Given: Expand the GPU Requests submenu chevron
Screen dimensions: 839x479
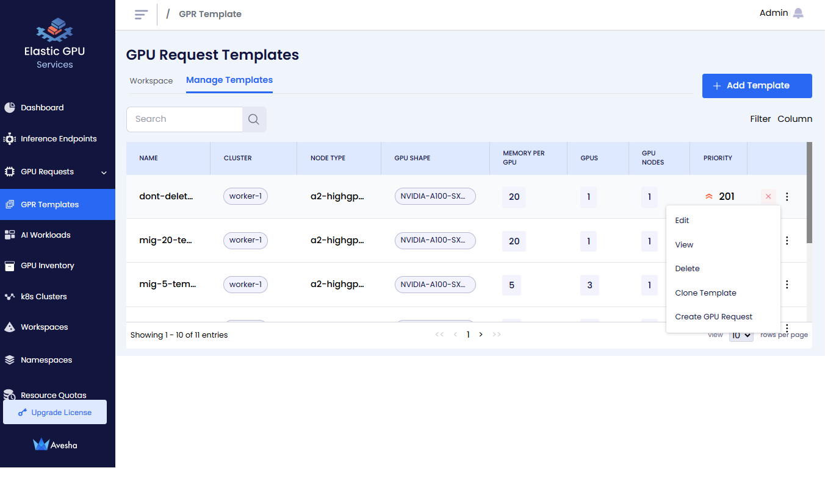Looking at the screenshot, I should [104, 172].
